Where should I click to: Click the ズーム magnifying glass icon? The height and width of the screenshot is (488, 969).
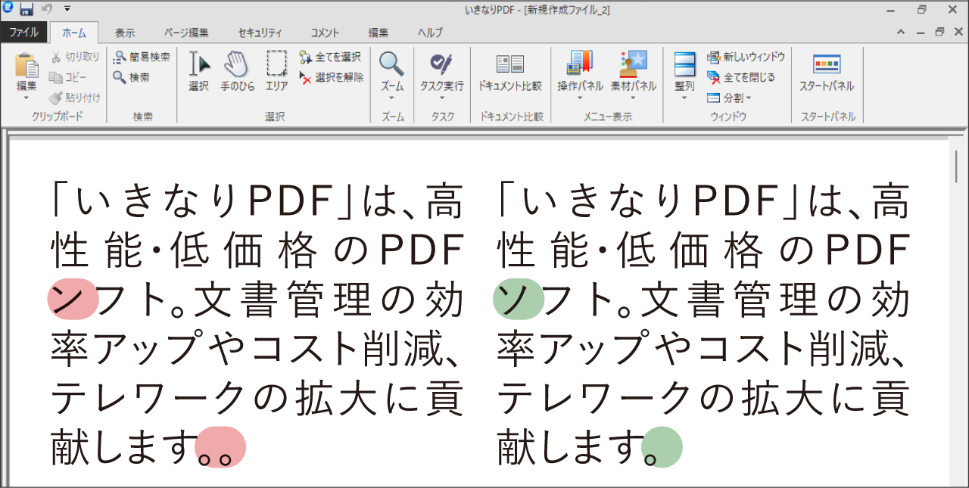[x=392, y=64]
